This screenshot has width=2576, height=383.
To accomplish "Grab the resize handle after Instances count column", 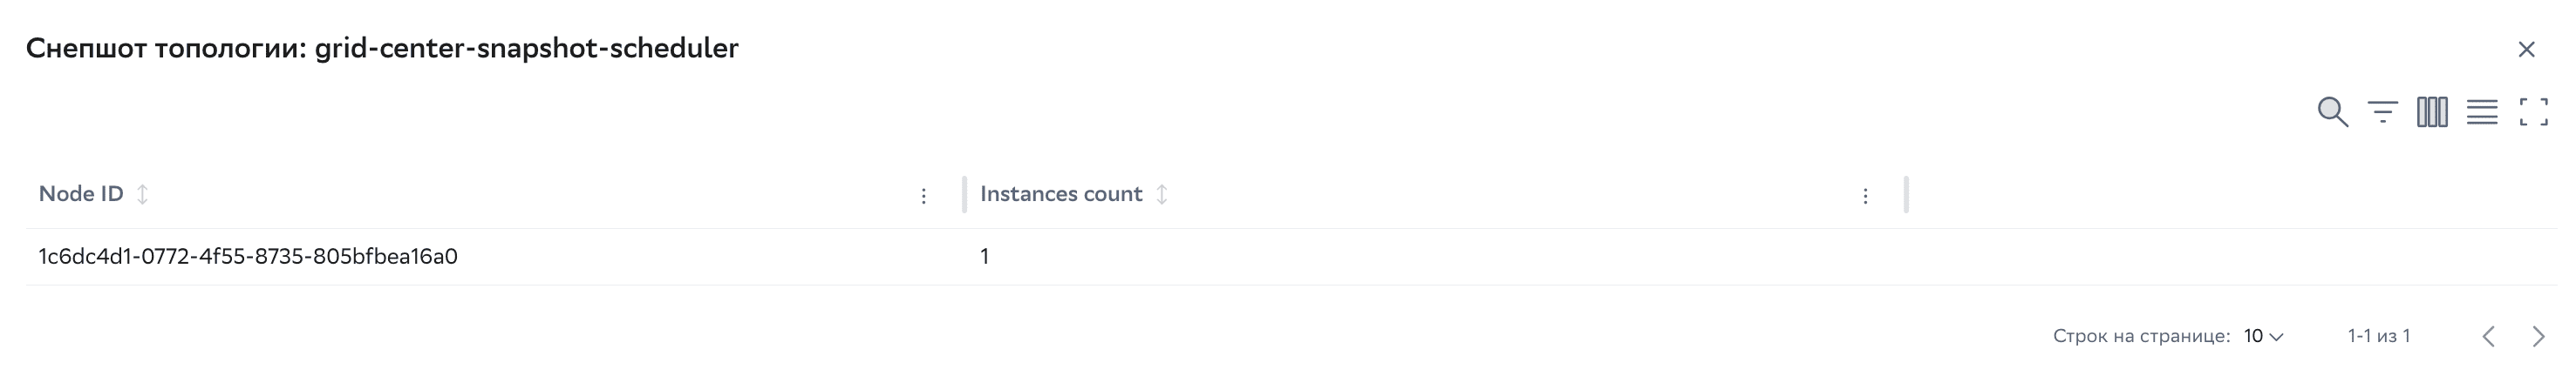I will [x=1906, y=194].
